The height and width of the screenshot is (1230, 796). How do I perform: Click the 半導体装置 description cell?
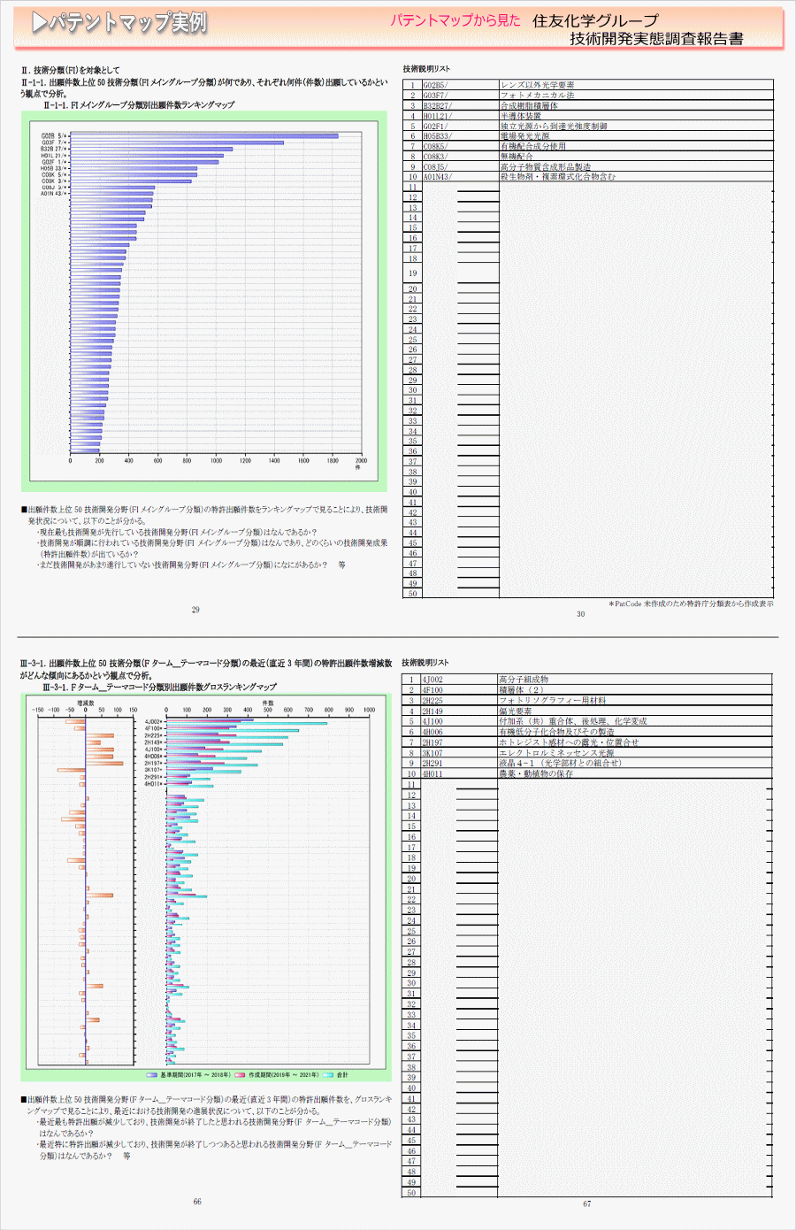tap(636, 116)
